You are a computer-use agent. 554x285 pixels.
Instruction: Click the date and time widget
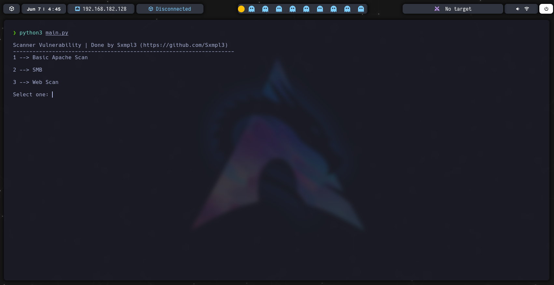[x=44, y=9]
